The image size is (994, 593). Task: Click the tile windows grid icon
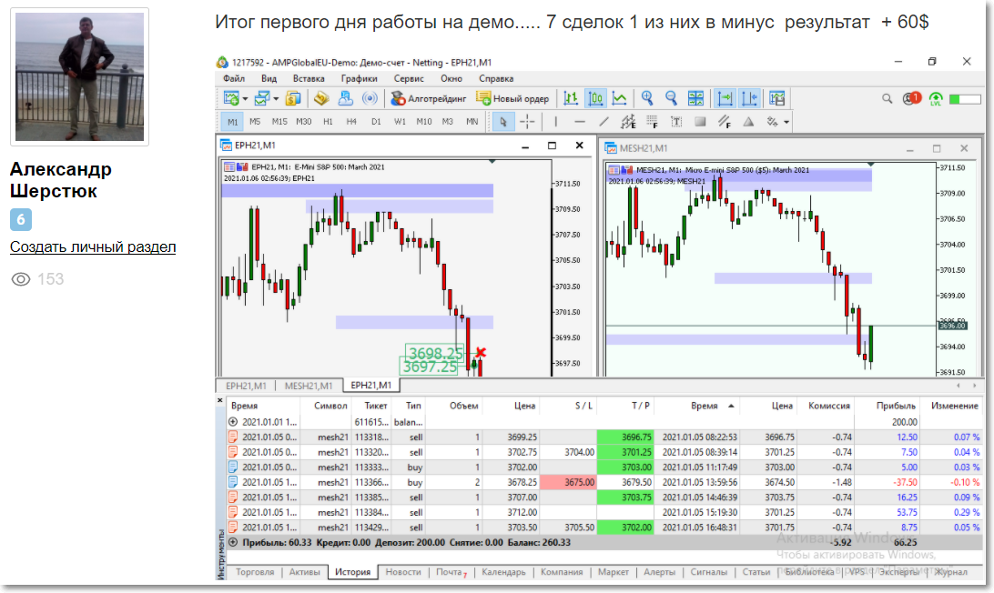[696, 98]
